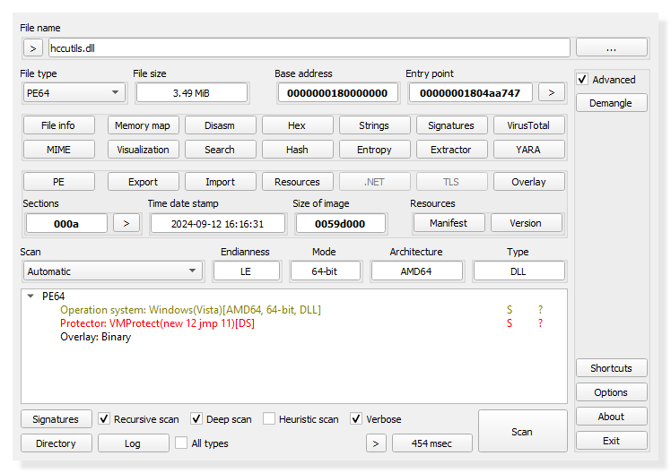Open the Disasm view
671x473 pixels.
point(219,125)
